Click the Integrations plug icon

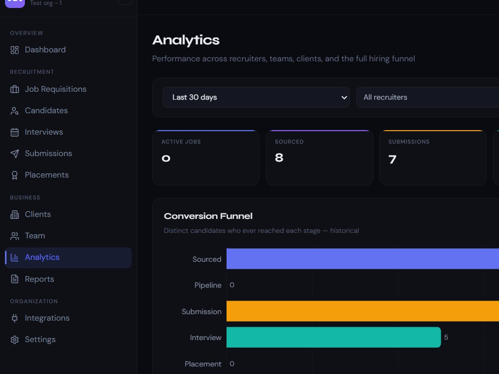tap(14, 318)
